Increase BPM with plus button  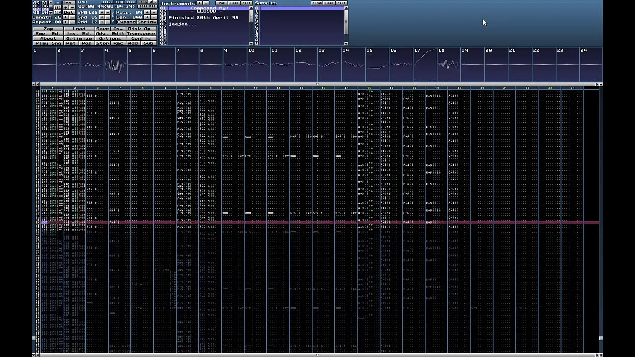tap(102, 12)
